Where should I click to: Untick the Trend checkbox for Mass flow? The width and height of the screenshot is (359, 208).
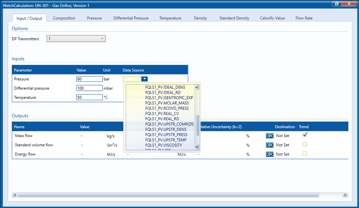305,135
